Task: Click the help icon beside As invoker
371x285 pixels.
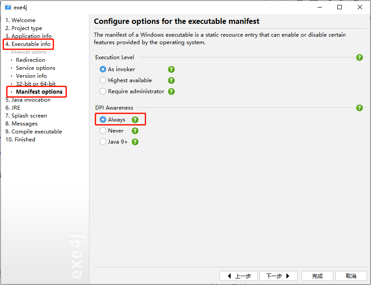Action: (x=171, y=69)
